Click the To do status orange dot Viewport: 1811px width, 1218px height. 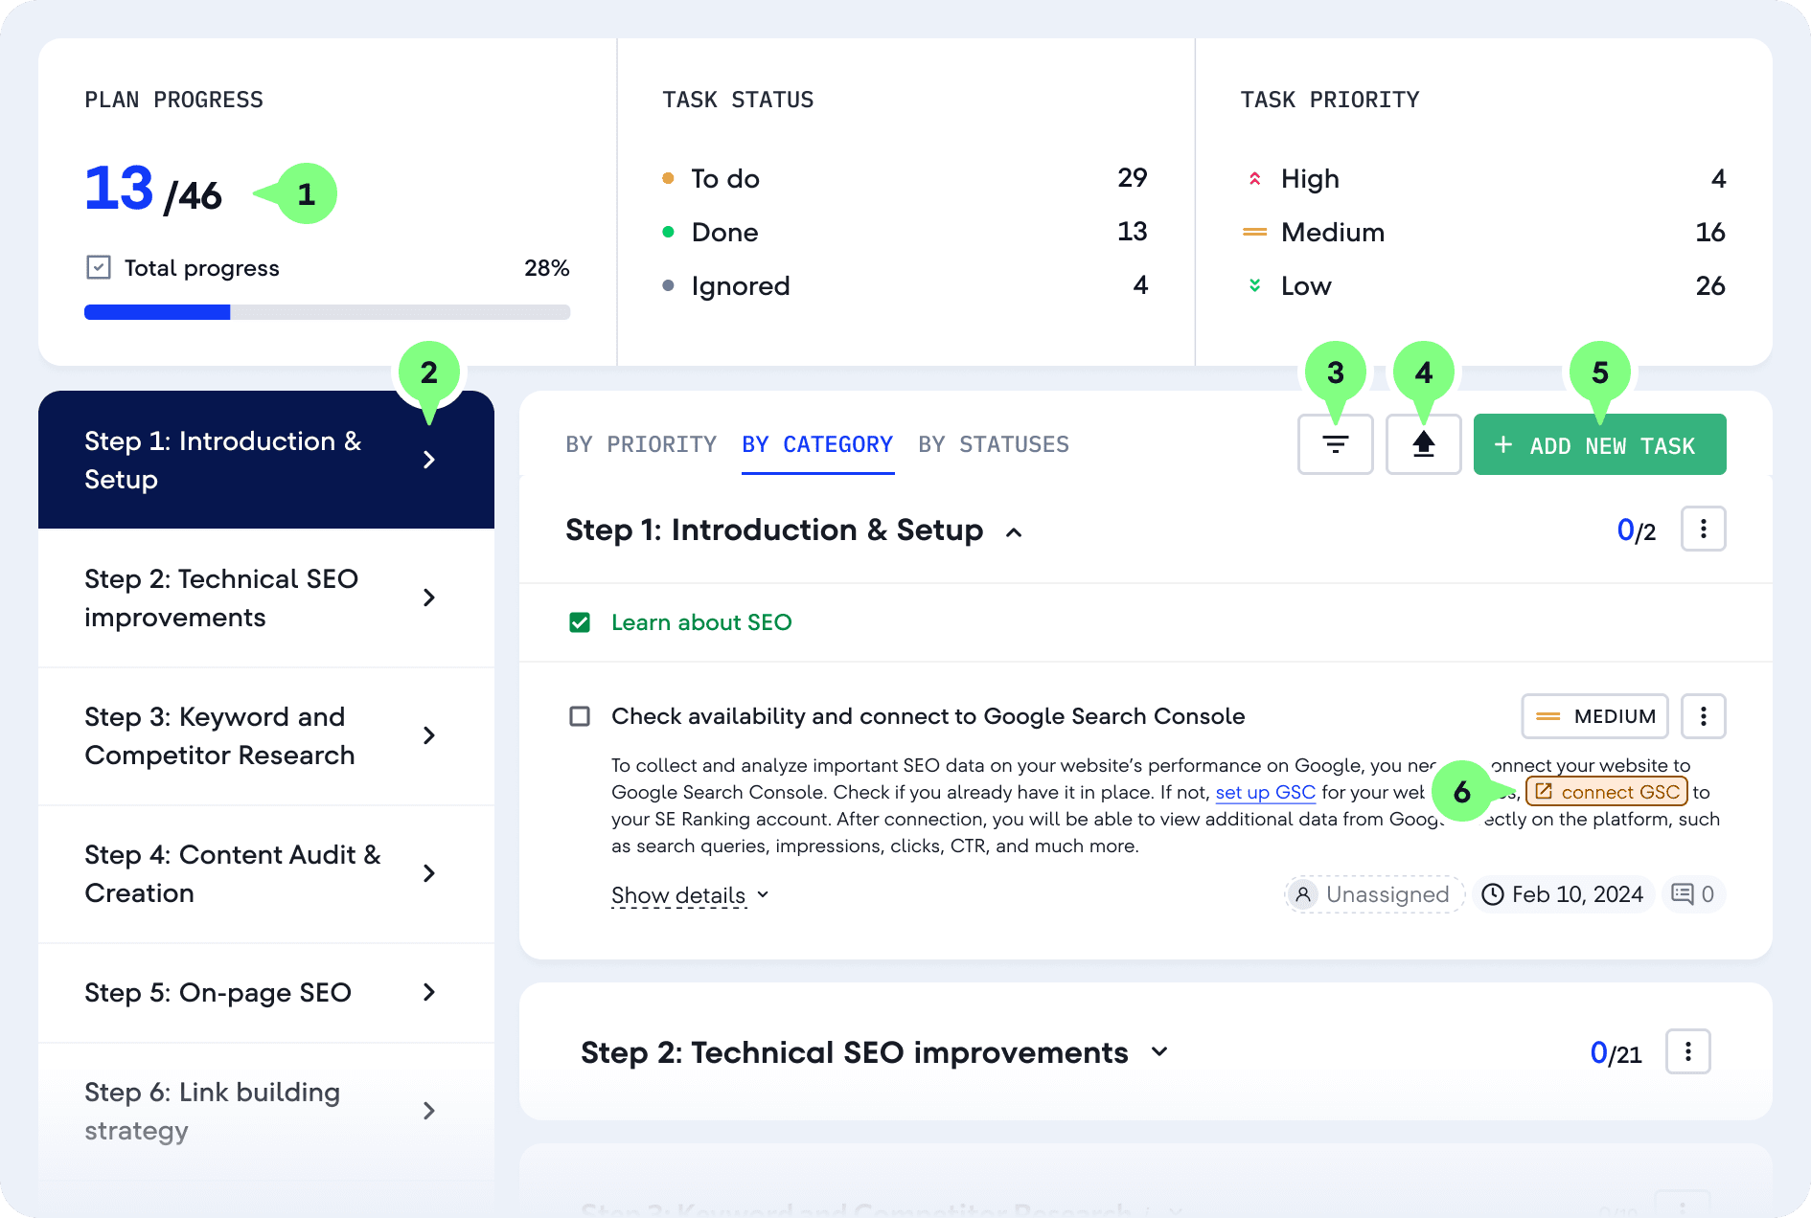click(x=668, y=178)
